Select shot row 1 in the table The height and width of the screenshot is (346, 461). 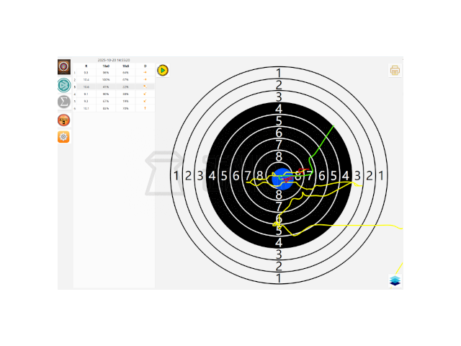114,72
